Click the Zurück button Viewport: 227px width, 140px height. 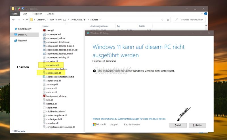[x=178, y=125]
